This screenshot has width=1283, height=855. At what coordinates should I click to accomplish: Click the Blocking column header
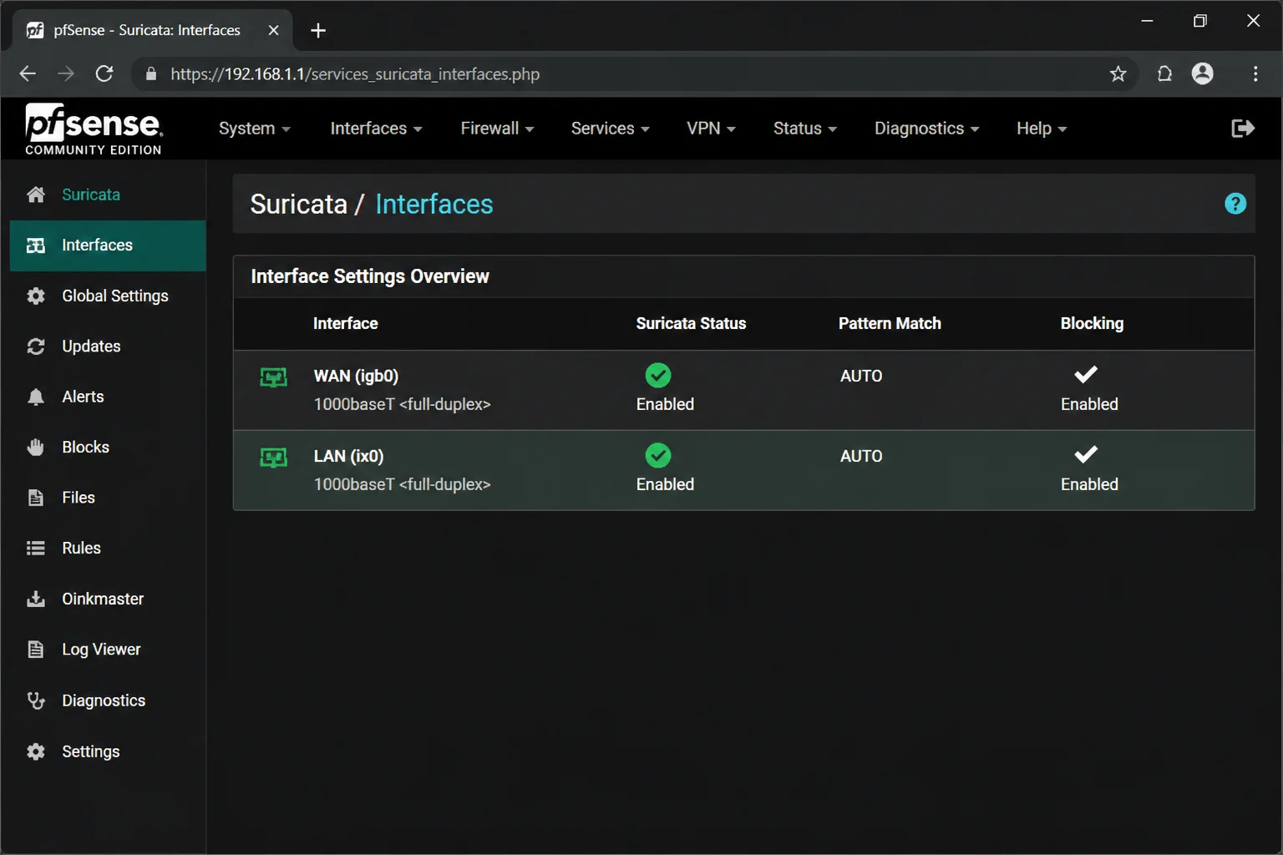tap(1092, 323)
